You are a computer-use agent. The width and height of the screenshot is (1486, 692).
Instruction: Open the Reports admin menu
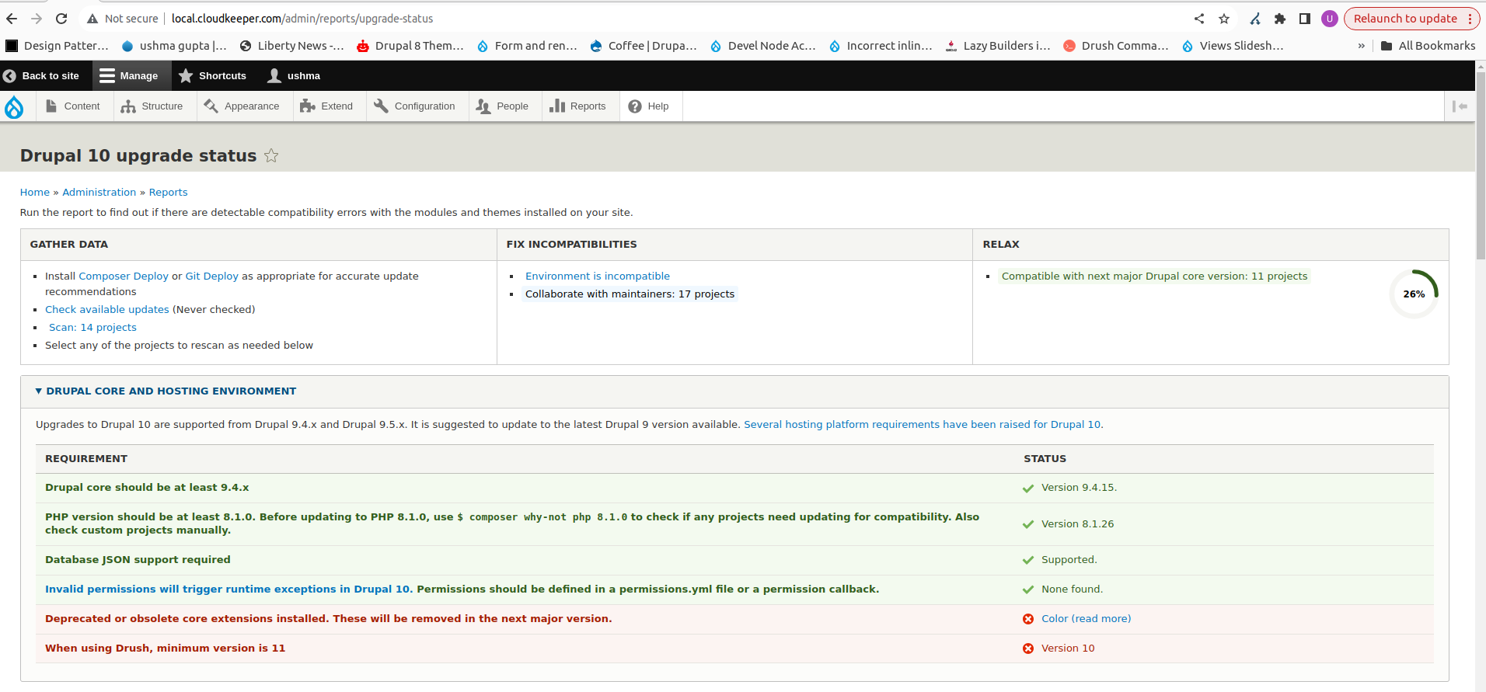pyautogui.click(x=577, y=106)
